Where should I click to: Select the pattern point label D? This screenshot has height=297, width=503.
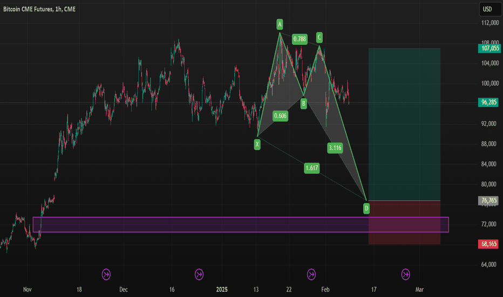click(x=366, y=208)
